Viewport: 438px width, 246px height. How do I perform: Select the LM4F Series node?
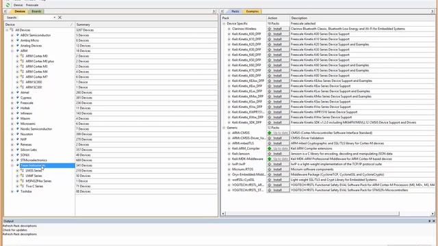click(34, 176)
